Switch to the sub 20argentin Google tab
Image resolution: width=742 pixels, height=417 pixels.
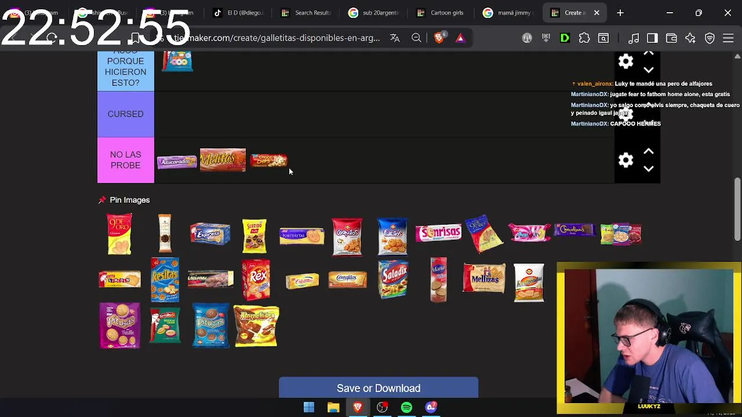point(374,13)
